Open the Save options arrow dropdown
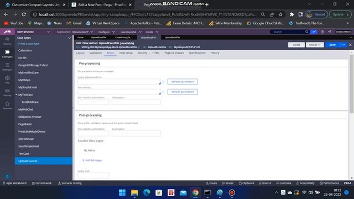Screen dimensions: 354x199 pos(343,45)
